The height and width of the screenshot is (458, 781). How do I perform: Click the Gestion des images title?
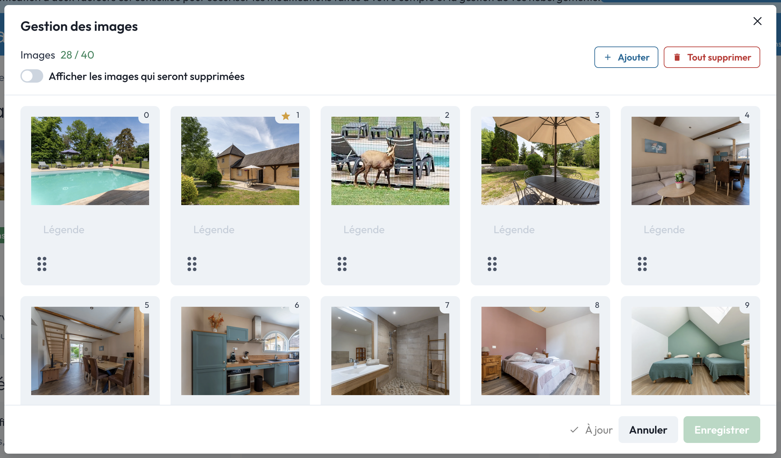point(79,26)
